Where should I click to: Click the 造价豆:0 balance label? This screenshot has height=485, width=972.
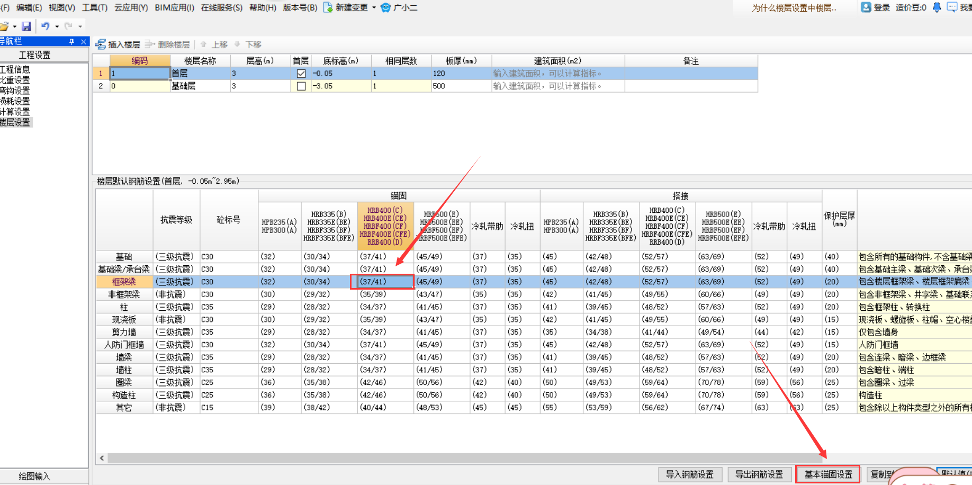tap(911, 7)
